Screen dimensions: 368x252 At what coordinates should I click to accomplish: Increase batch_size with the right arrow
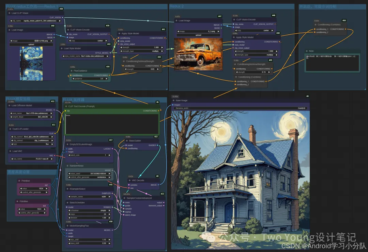(x=109, y=155)
